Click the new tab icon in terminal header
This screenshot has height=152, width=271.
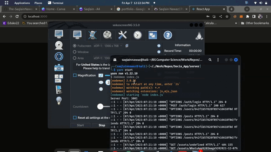click(115, 60)
